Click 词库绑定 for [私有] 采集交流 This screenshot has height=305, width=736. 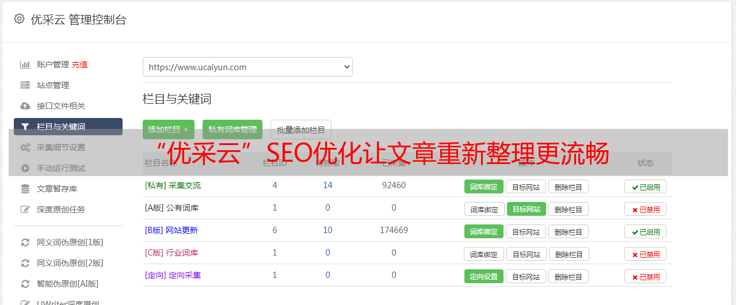[x=484, y=186]
